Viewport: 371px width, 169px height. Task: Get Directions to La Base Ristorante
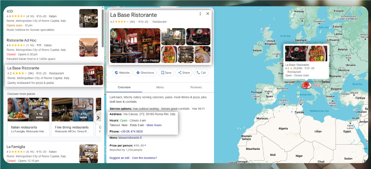[145, 73]
